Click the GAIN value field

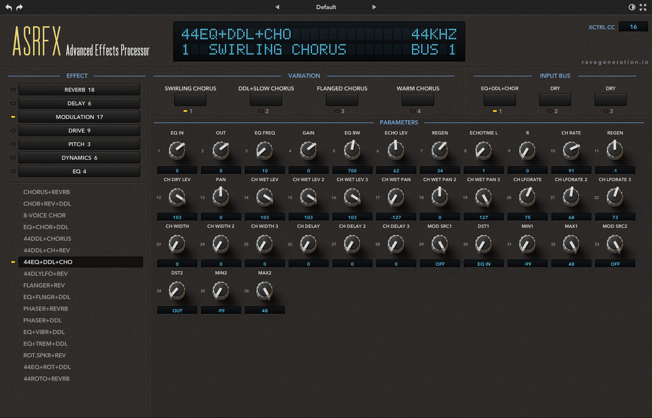point(308,170)
